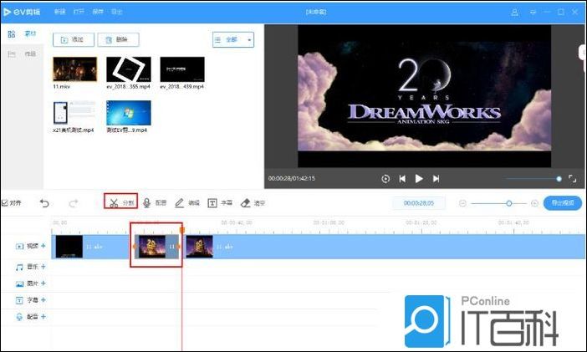Add a new music track with plus
The height and width of the screenshot is (352, 587).
coord(43,267)
